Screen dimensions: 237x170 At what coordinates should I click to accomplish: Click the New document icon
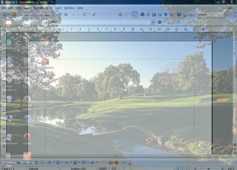5,15
